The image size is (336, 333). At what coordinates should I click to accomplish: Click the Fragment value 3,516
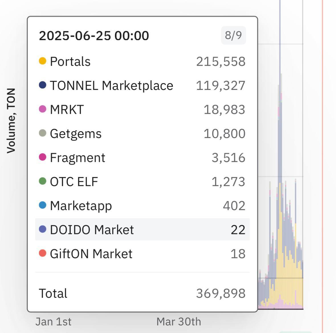pos(229,158)
